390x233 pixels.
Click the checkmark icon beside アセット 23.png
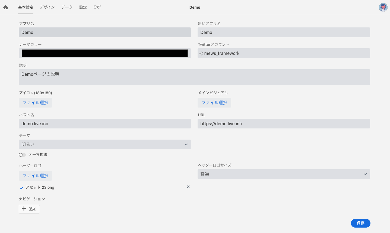22,188
